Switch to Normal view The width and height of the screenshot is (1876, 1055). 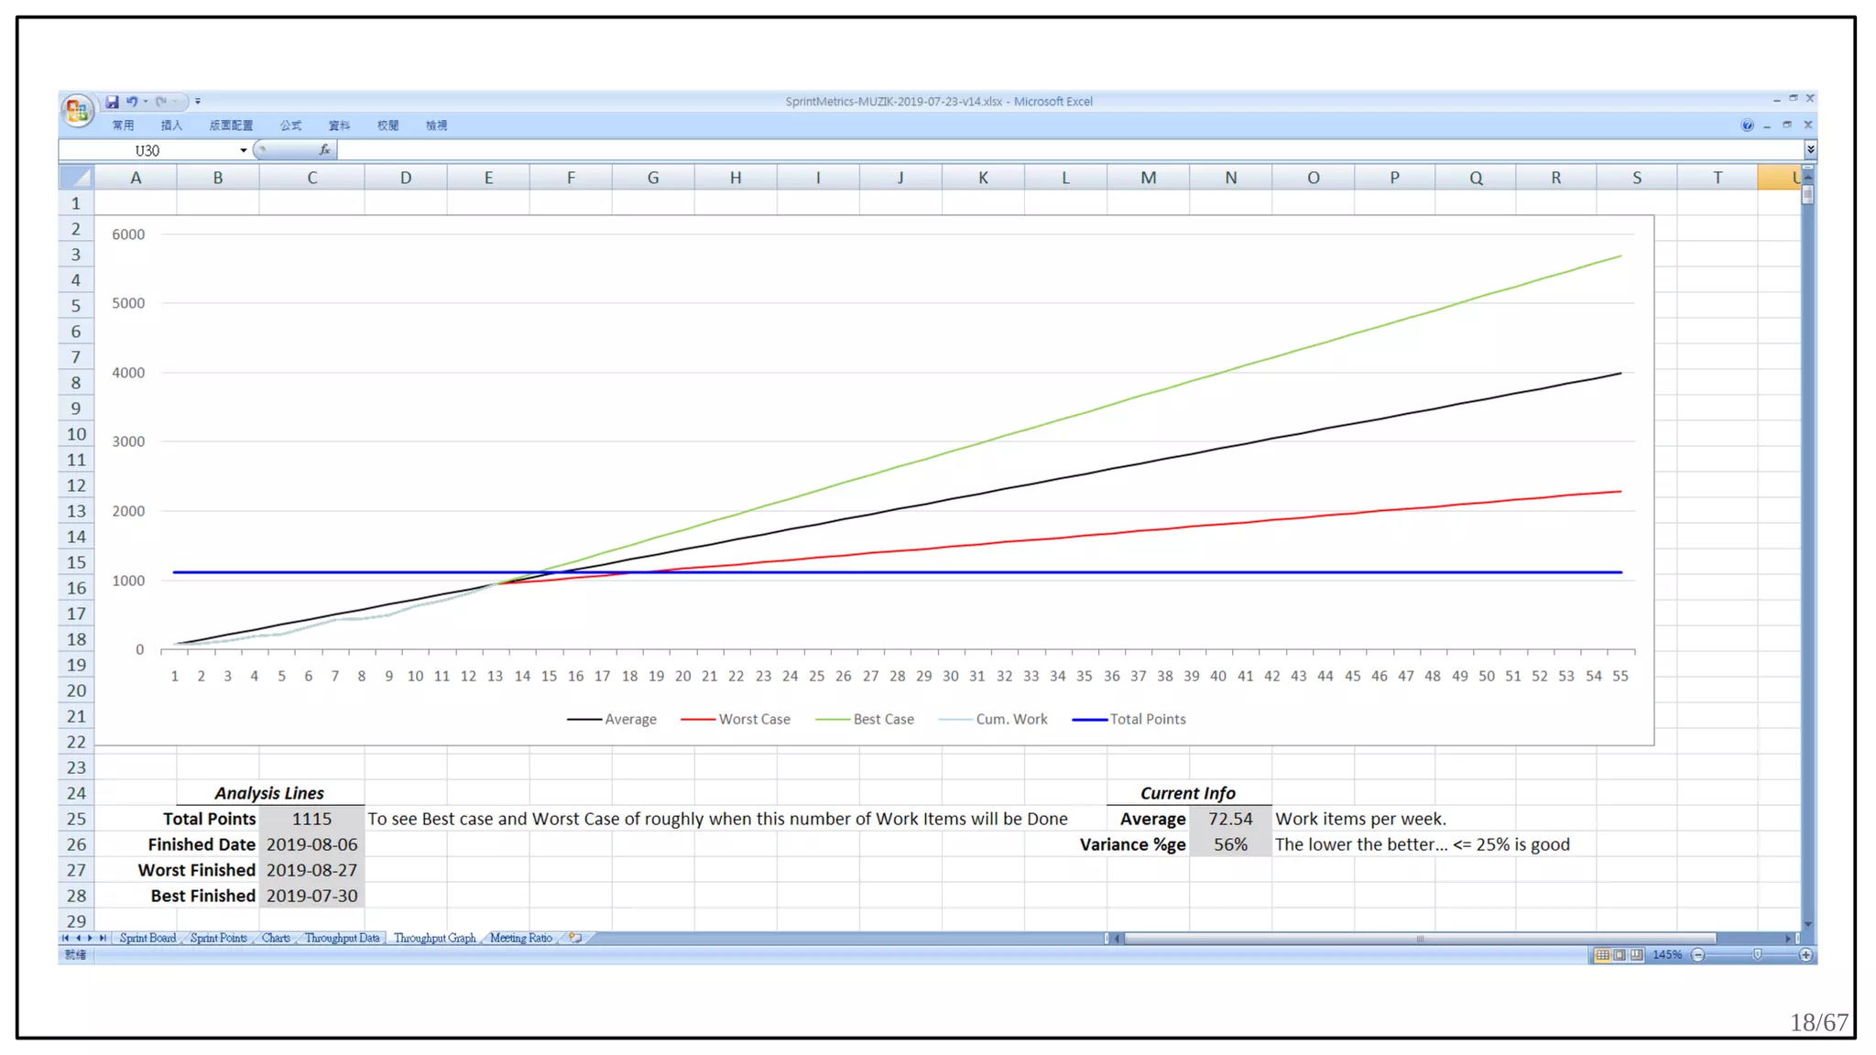coord(1602,955)
